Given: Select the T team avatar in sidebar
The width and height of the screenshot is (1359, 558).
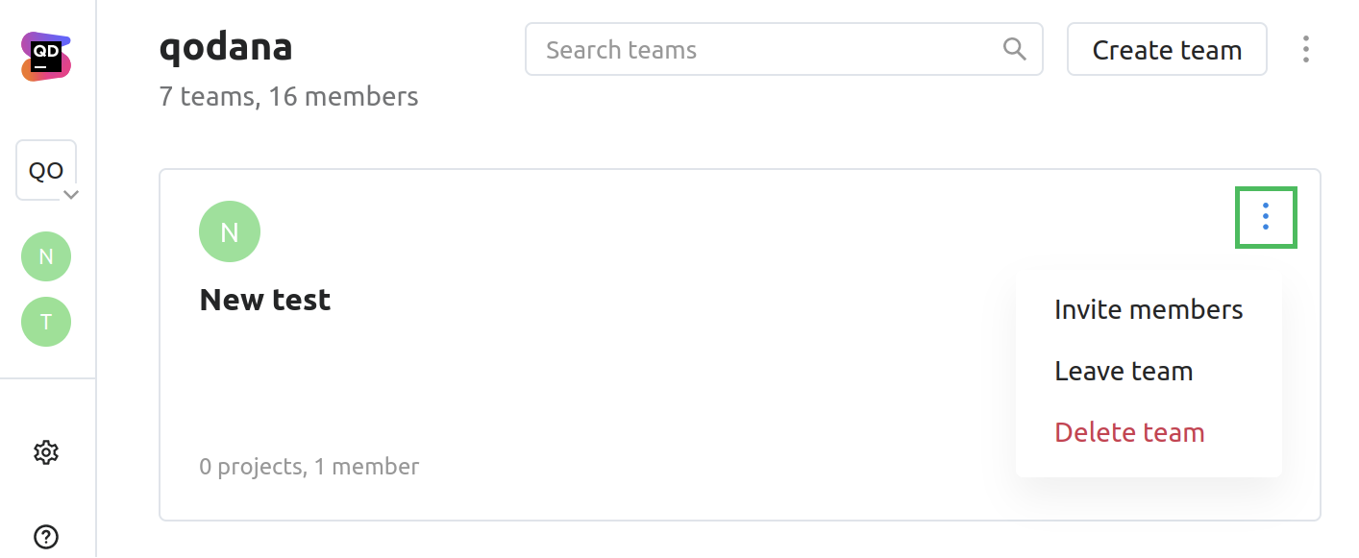Looking at the screenshot, I should [x=46, y=322].
